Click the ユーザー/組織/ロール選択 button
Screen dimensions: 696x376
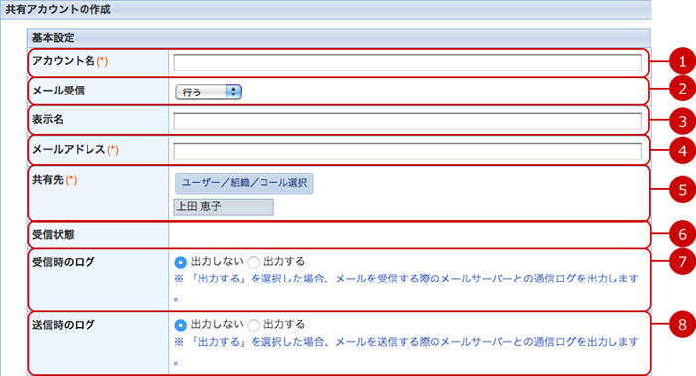pyautogui.click(x=245, y=183)
